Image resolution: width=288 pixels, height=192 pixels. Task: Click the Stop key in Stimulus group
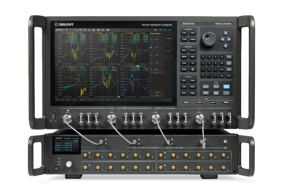[193, 80]
